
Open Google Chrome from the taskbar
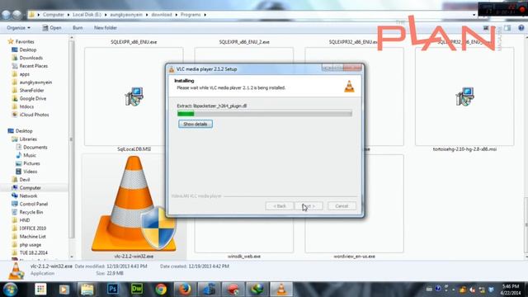161,290
